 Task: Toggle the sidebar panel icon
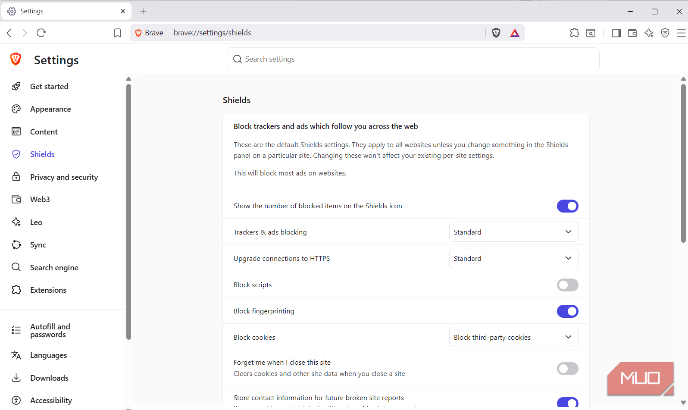pos(616,33)
